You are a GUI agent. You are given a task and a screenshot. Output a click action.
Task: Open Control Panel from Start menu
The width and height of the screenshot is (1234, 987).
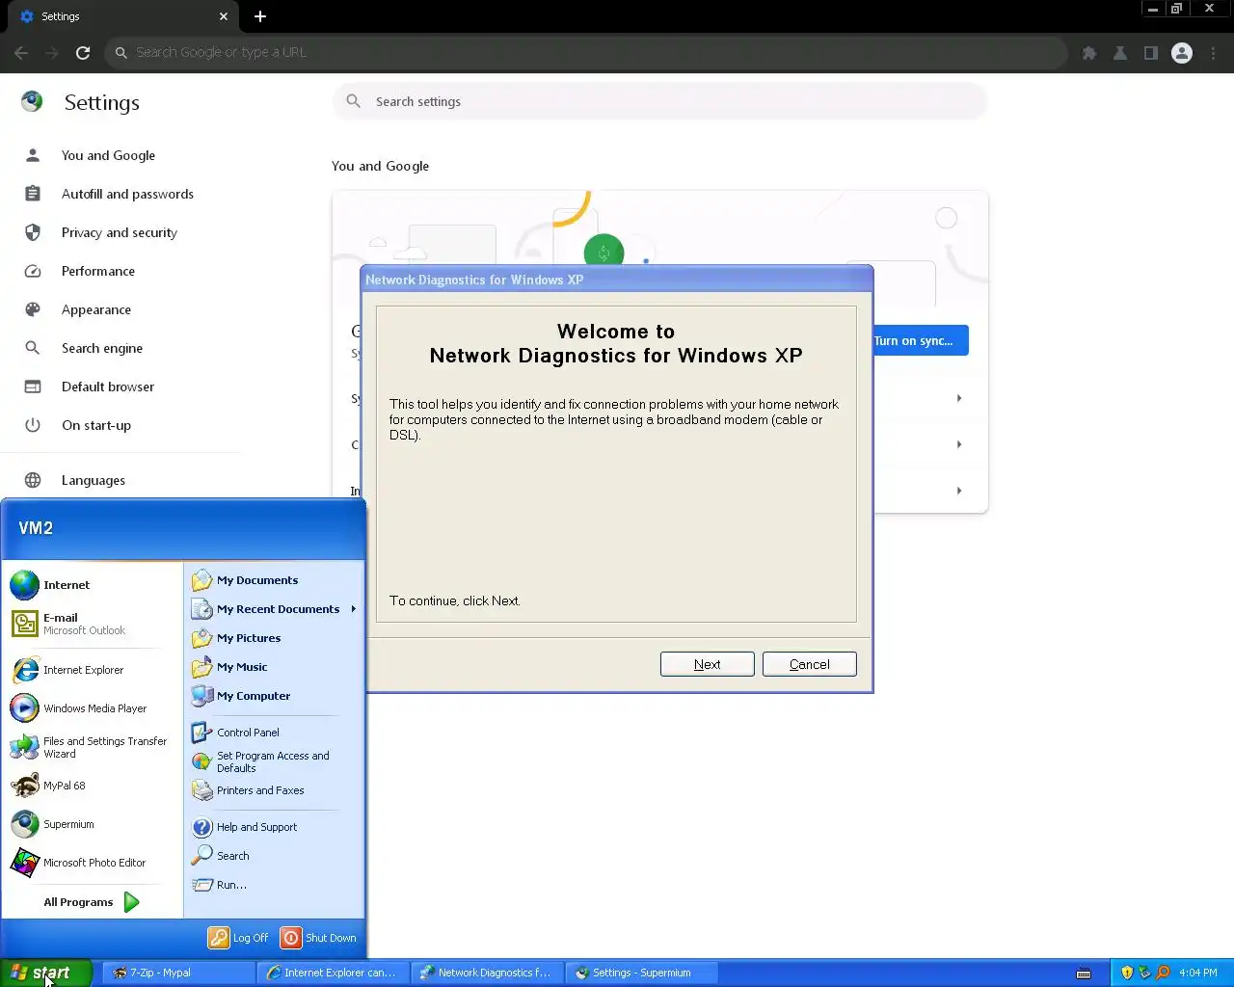(x=274, y=733)
